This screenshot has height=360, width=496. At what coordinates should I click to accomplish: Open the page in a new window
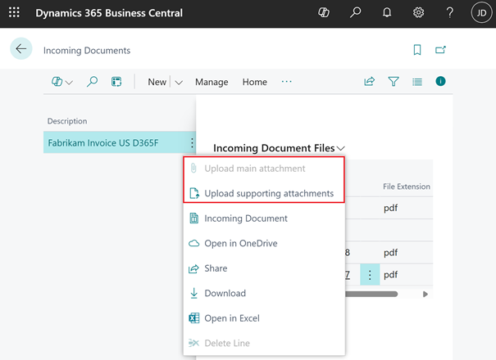(440, 50)
